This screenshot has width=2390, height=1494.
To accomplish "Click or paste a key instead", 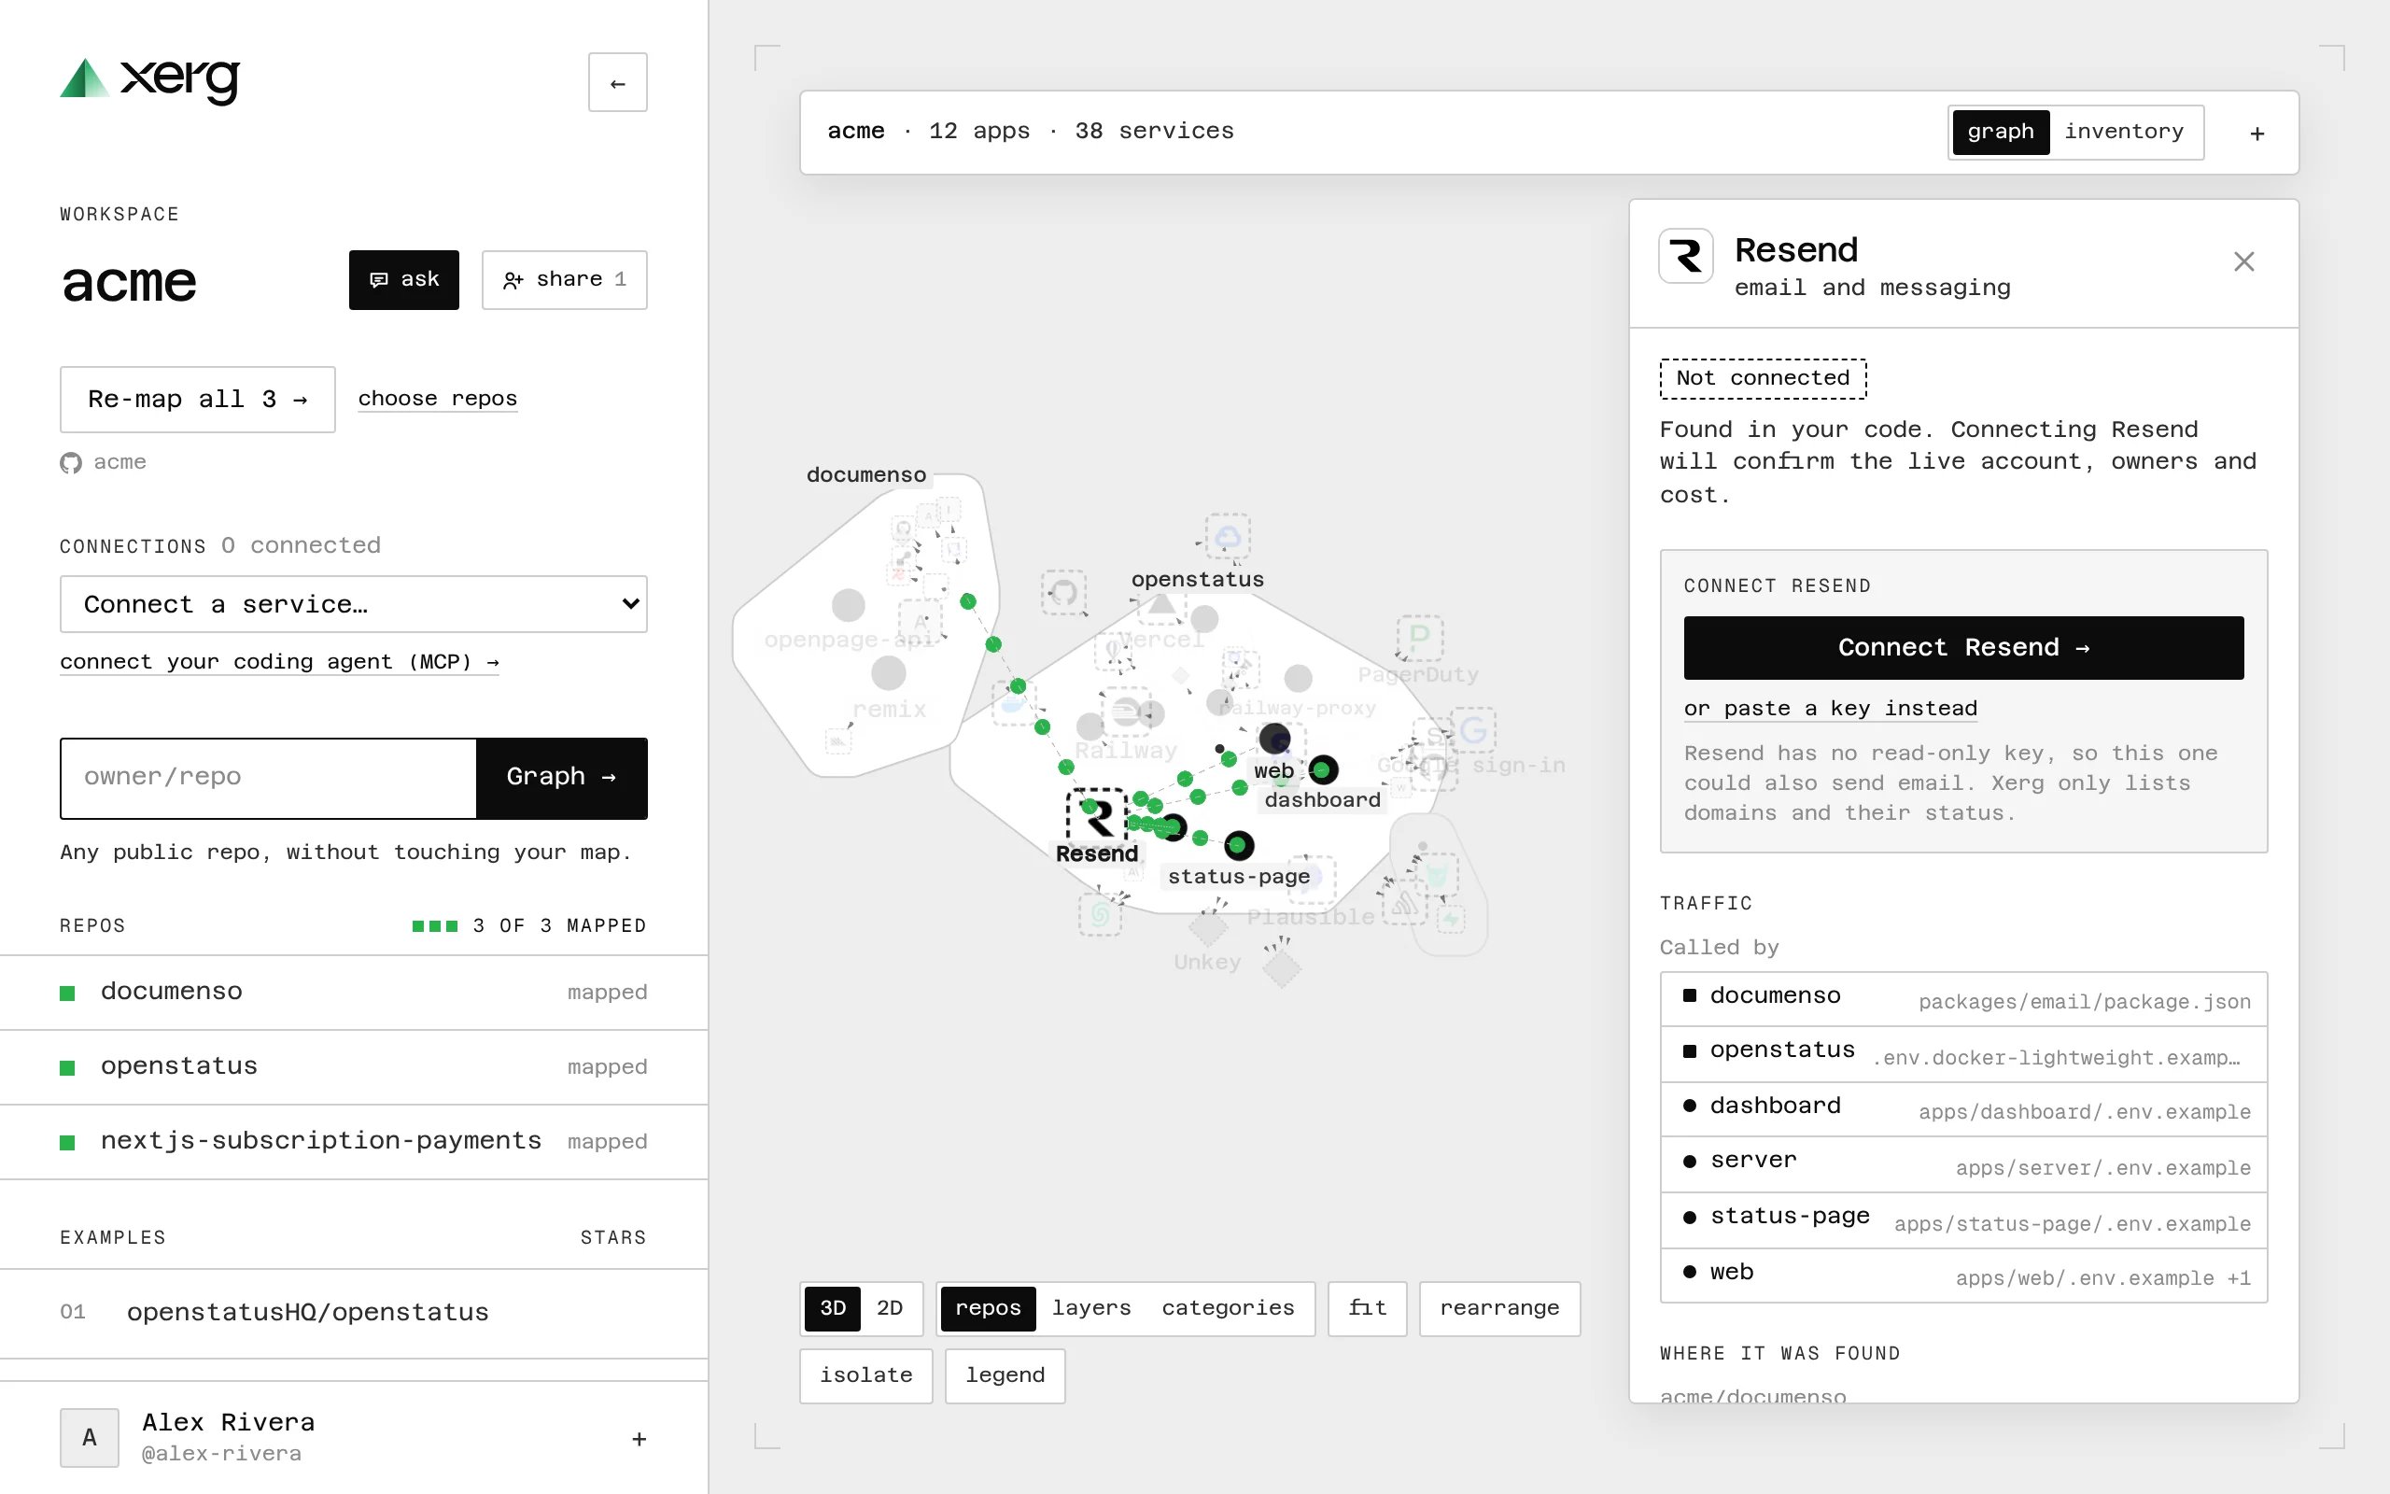I will pos(1830,709).
